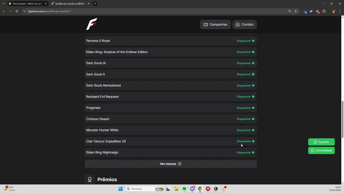Click Disponível status for Dark Souls II
The image size is (344, 193).
(x=245, y=74)
